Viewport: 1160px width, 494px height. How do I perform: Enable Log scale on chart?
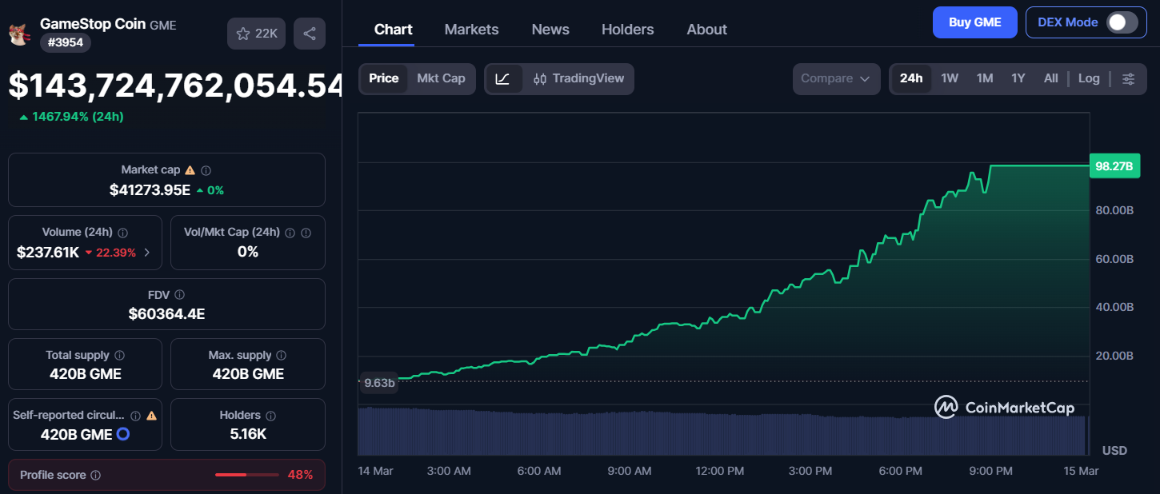[1089, 78]
